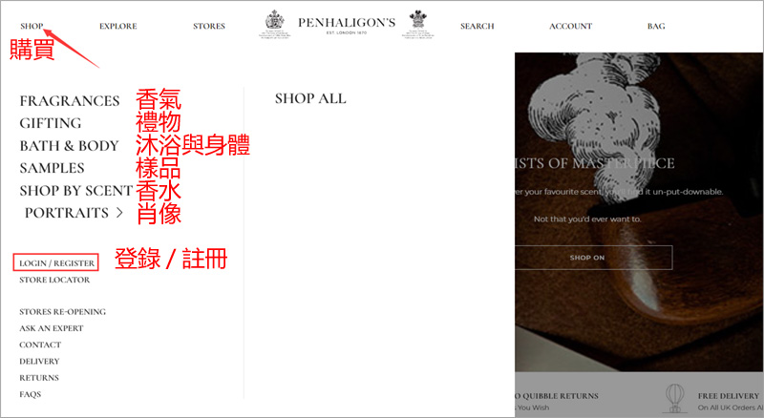The width and height of the screenshot is (764, 418).
Task: Click the left royal crest emblem
Action: click(x=275, y=24)
